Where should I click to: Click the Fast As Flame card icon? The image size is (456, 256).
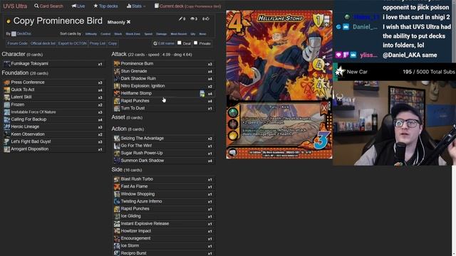117,186
